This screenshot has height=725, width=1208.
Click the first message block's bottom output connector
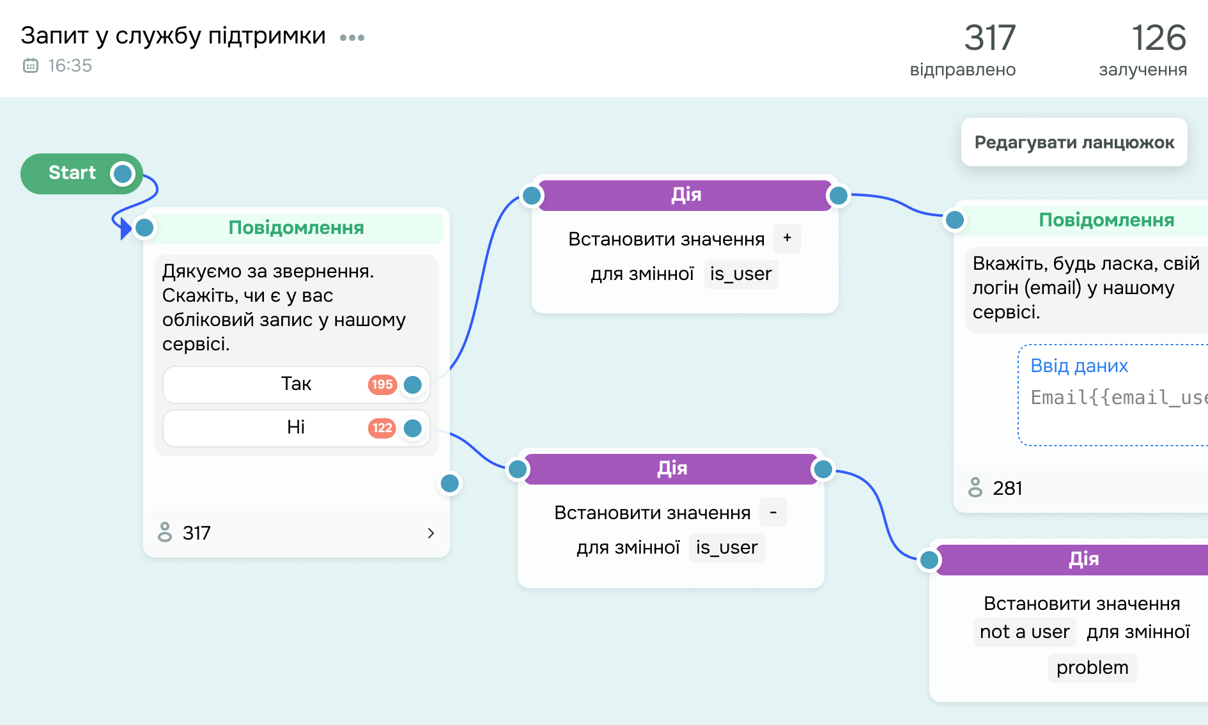(450, 483)
